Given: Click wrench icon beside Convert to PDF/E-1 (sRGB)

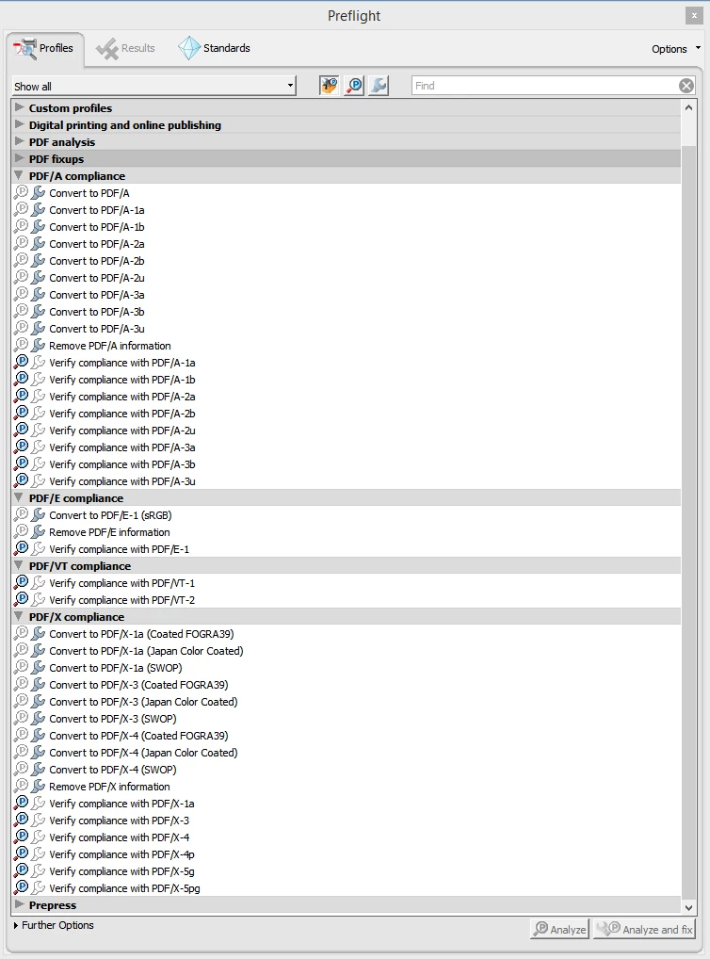Looking at the screenshot, I should (39, 515).
